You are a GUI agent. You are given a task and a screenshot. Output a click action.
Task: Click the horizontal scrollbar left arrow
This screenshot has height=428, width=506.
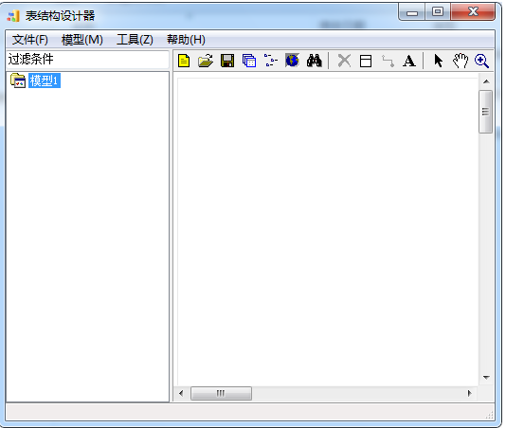(181, 393)
